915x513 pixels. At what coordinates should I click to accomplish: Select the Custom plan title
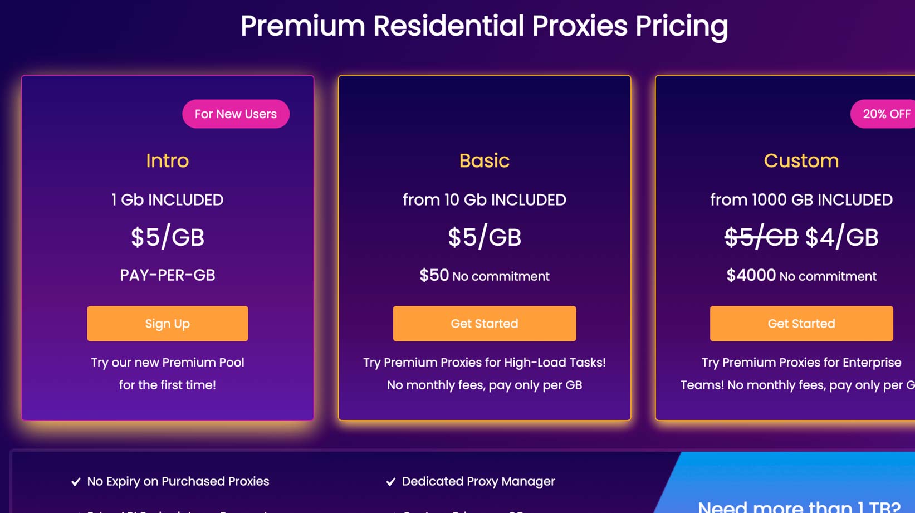pyautogui.click(x=801, y=160)
